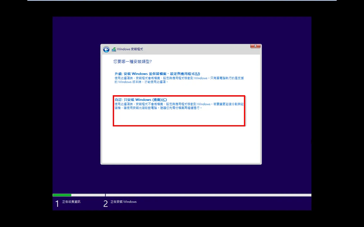The width and height of the screenshot is (364, 227).
Task: Click the custom install description paragraph
Action: 179,106
